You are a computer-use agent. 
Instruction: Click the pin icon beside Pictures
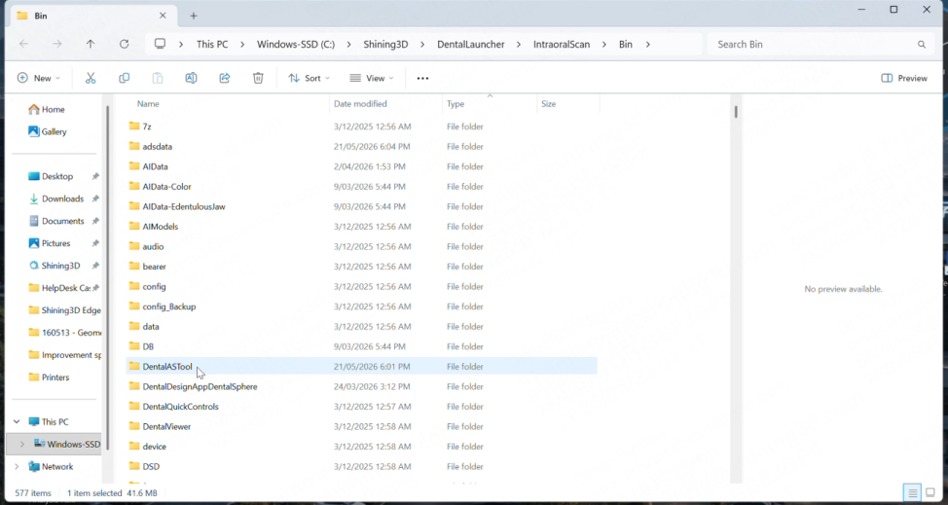point(95,243)
